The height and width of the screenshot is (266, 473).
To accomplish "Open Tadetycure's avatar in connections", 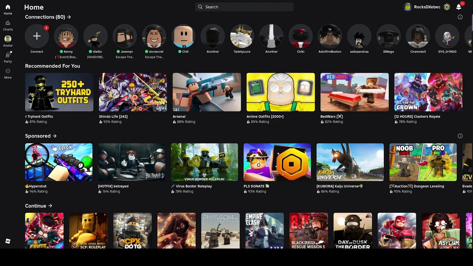I will click(242, 36).
